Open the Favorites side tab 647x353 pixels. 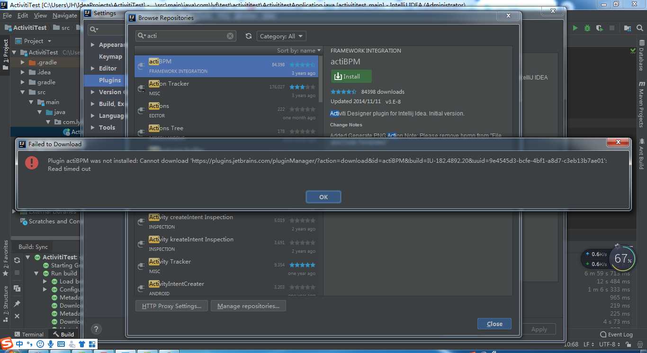[x=6, y=258]
